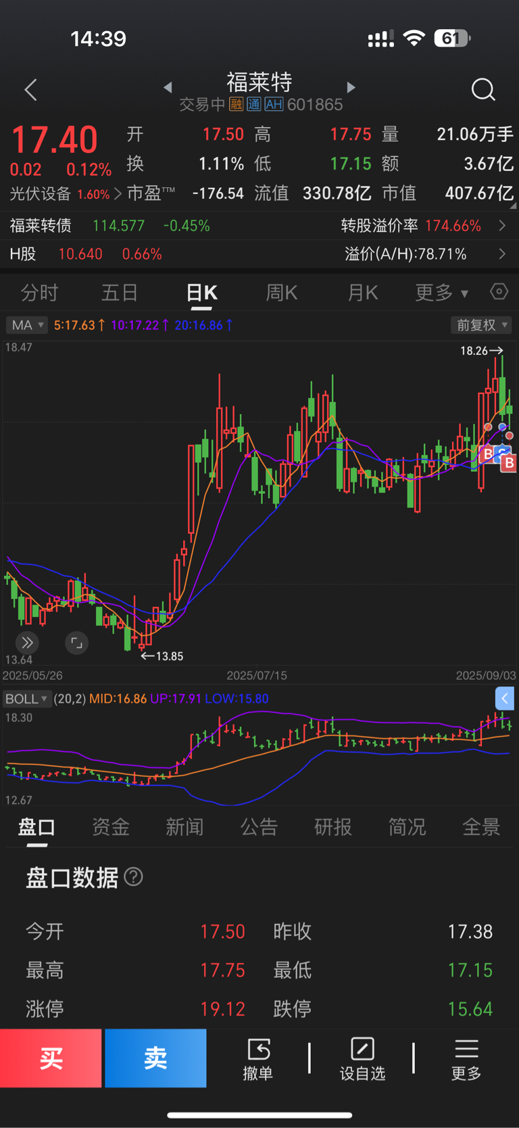This screenshot has height=1128, width=519.
Task: Open 盘口数据 help question mark
Action: [134, 877]
